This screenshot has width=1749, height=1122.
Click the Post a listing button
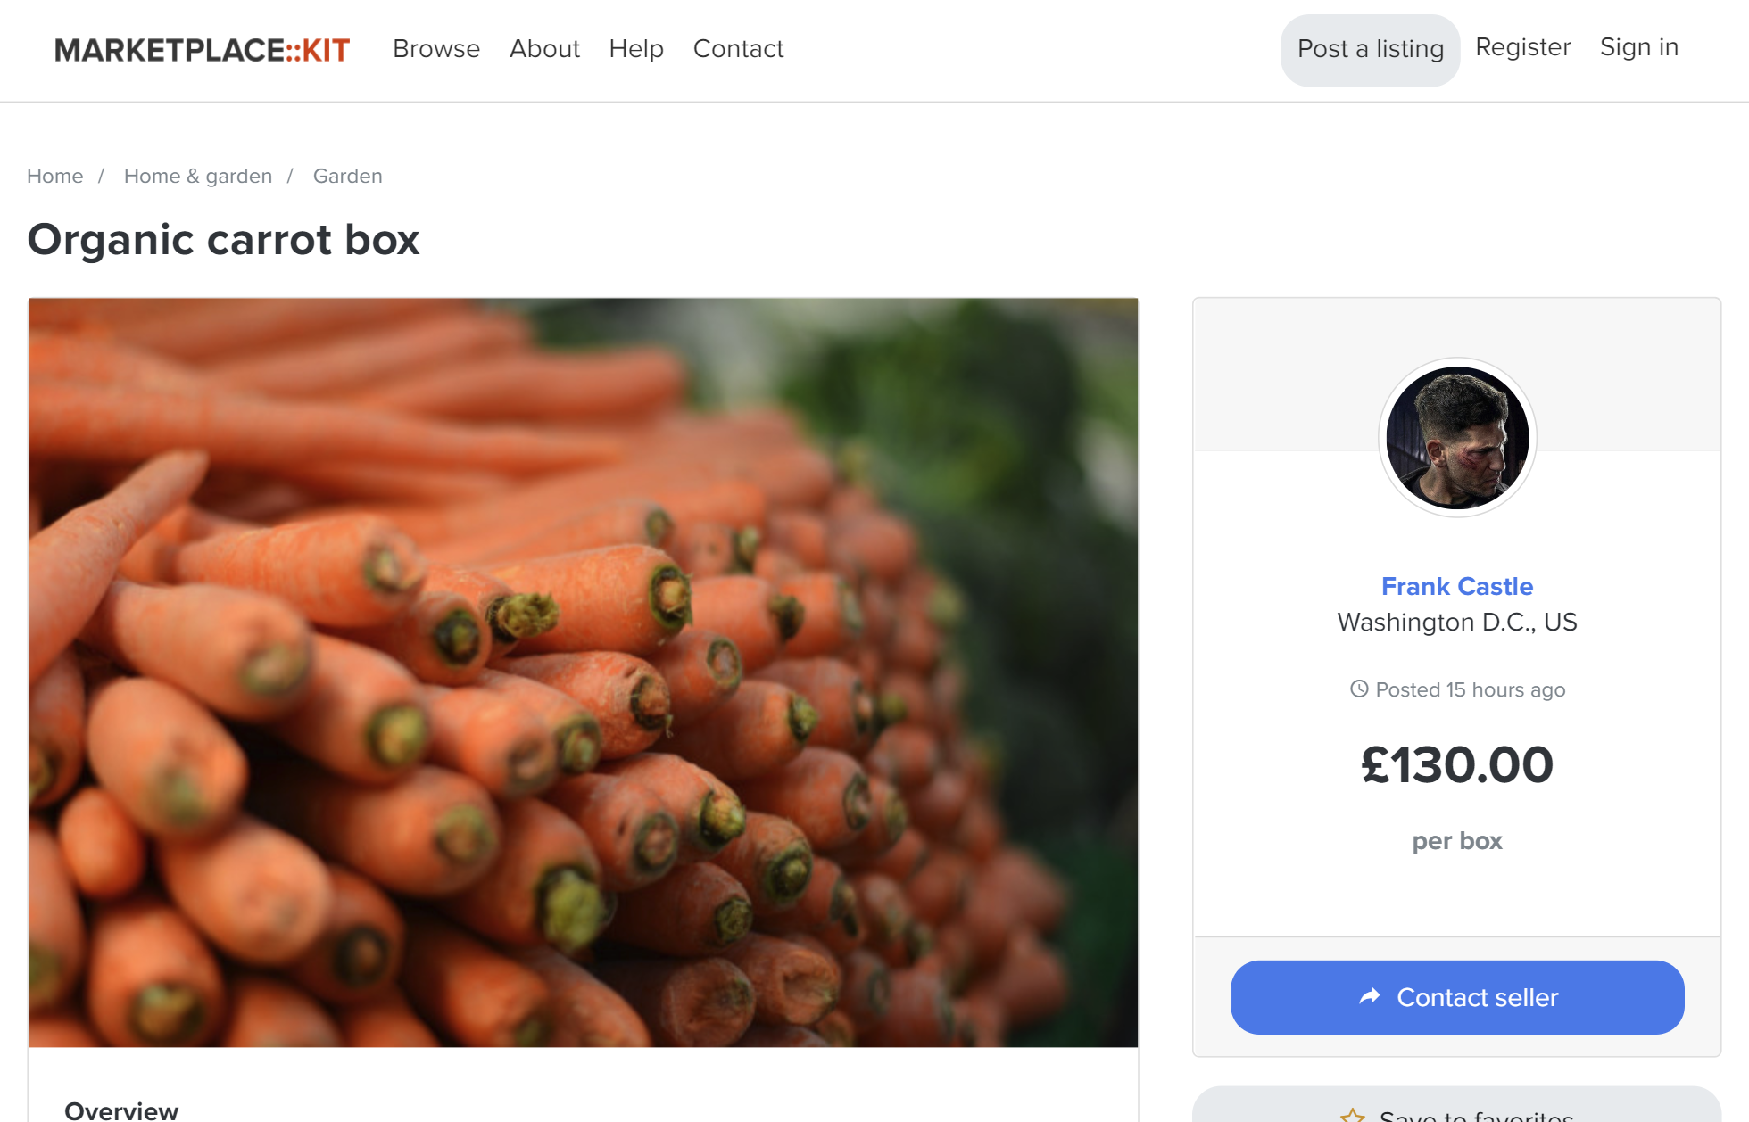click(1370, 50)
